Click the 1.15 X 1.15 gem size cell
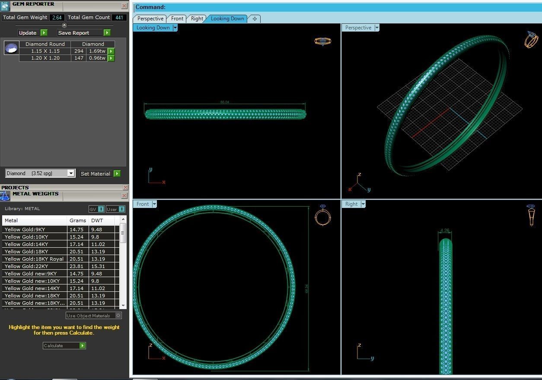 pos(45,51)
